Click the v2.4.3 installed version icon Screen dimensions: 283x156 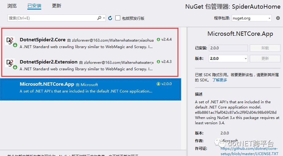point(158,62)
